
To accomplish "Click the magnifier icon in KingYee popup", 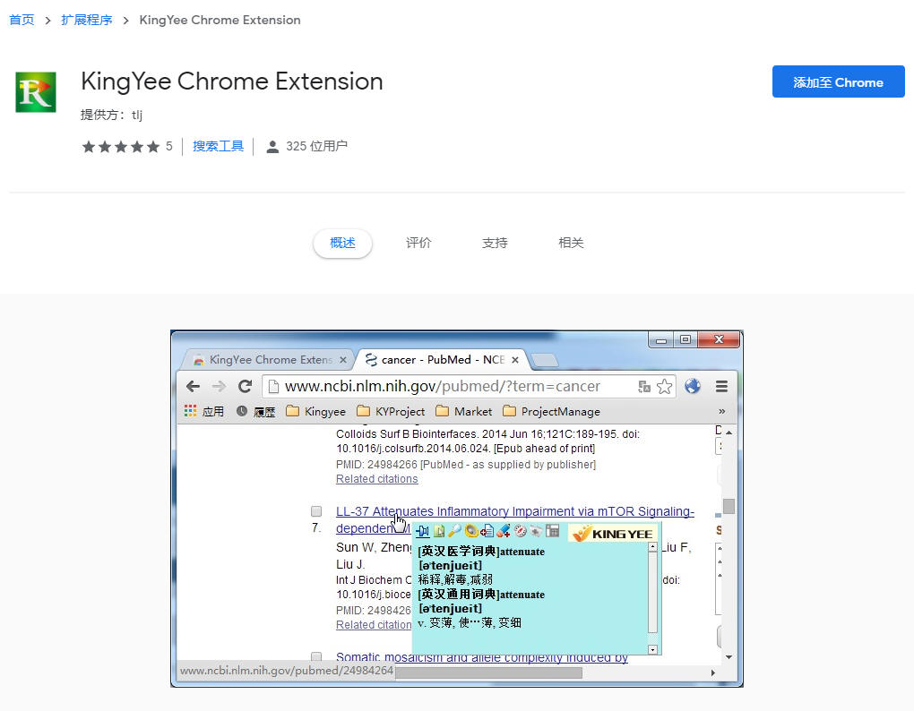I will click(x=454, y=530).
